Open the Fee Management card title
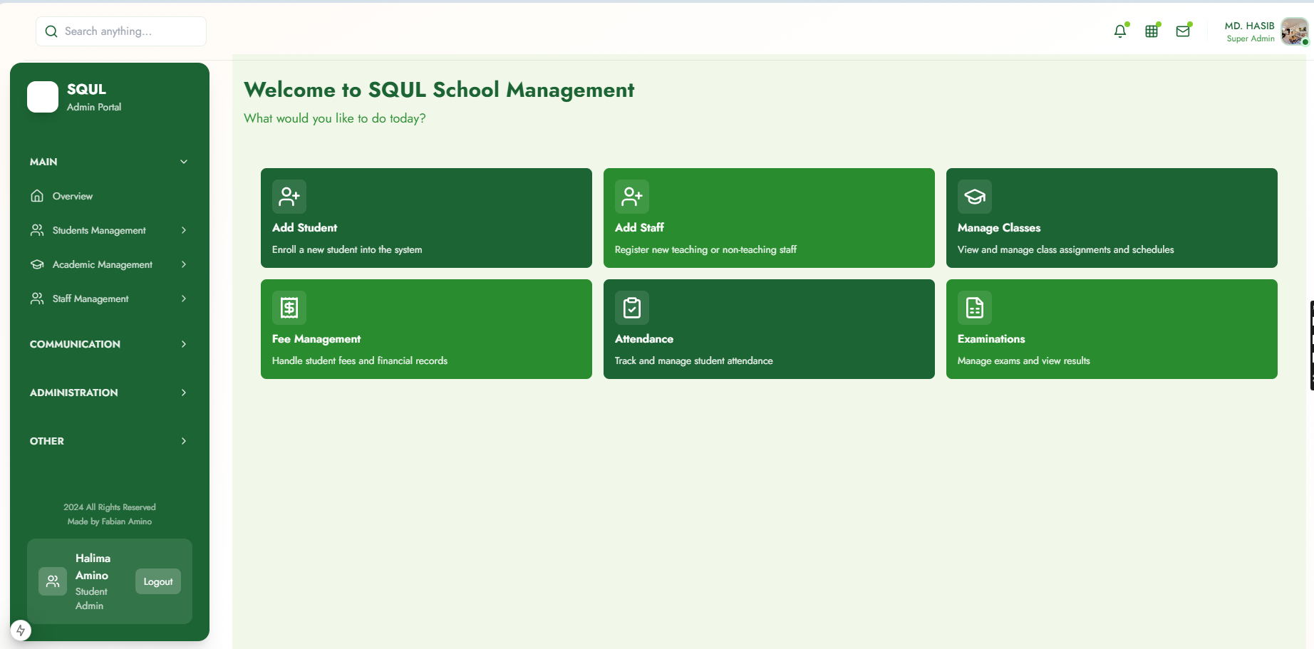 pos(316,339)
